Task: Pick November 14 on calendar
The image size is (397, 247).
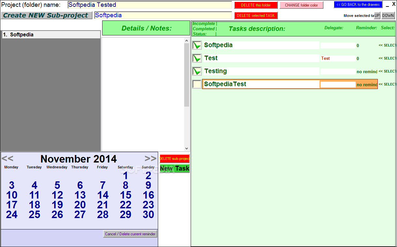Action: click(x=103, y=195)
